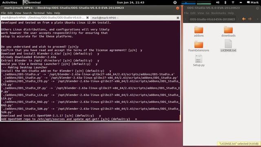The width and height of the screenshot is (261, 147).
Task: Open the Terminal application menu in top bar
Action: click(x=32, y=2)
